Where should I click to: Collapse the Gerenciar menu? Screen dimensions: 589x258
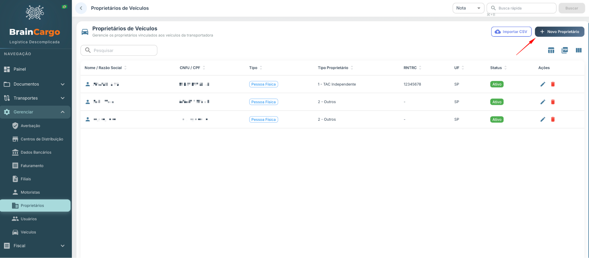click(35, 112)
